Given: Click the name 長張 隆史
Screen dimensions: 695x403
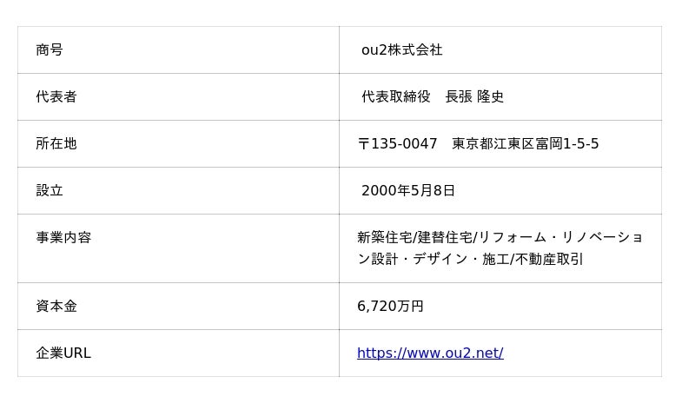Looking at the screenshot, I should (x=474, y=96).
